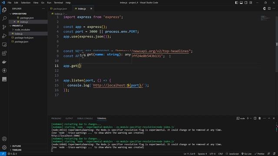The width and height of the screenshot is (278, 156).
Task: Toggle the bottom panel layout icon
Action: click(242, 3)
